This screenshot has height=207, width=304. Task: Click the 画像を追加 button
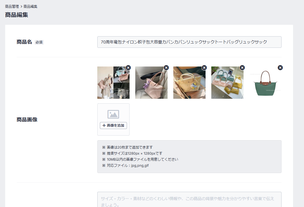click(113, 126)
